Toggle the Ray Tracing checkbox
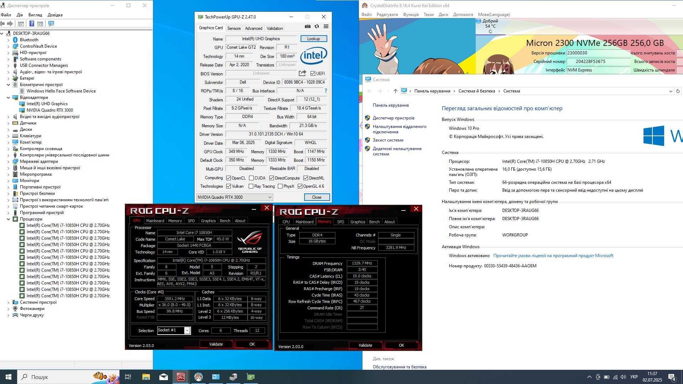Screen dimensions: 683x384 [251, 186]
